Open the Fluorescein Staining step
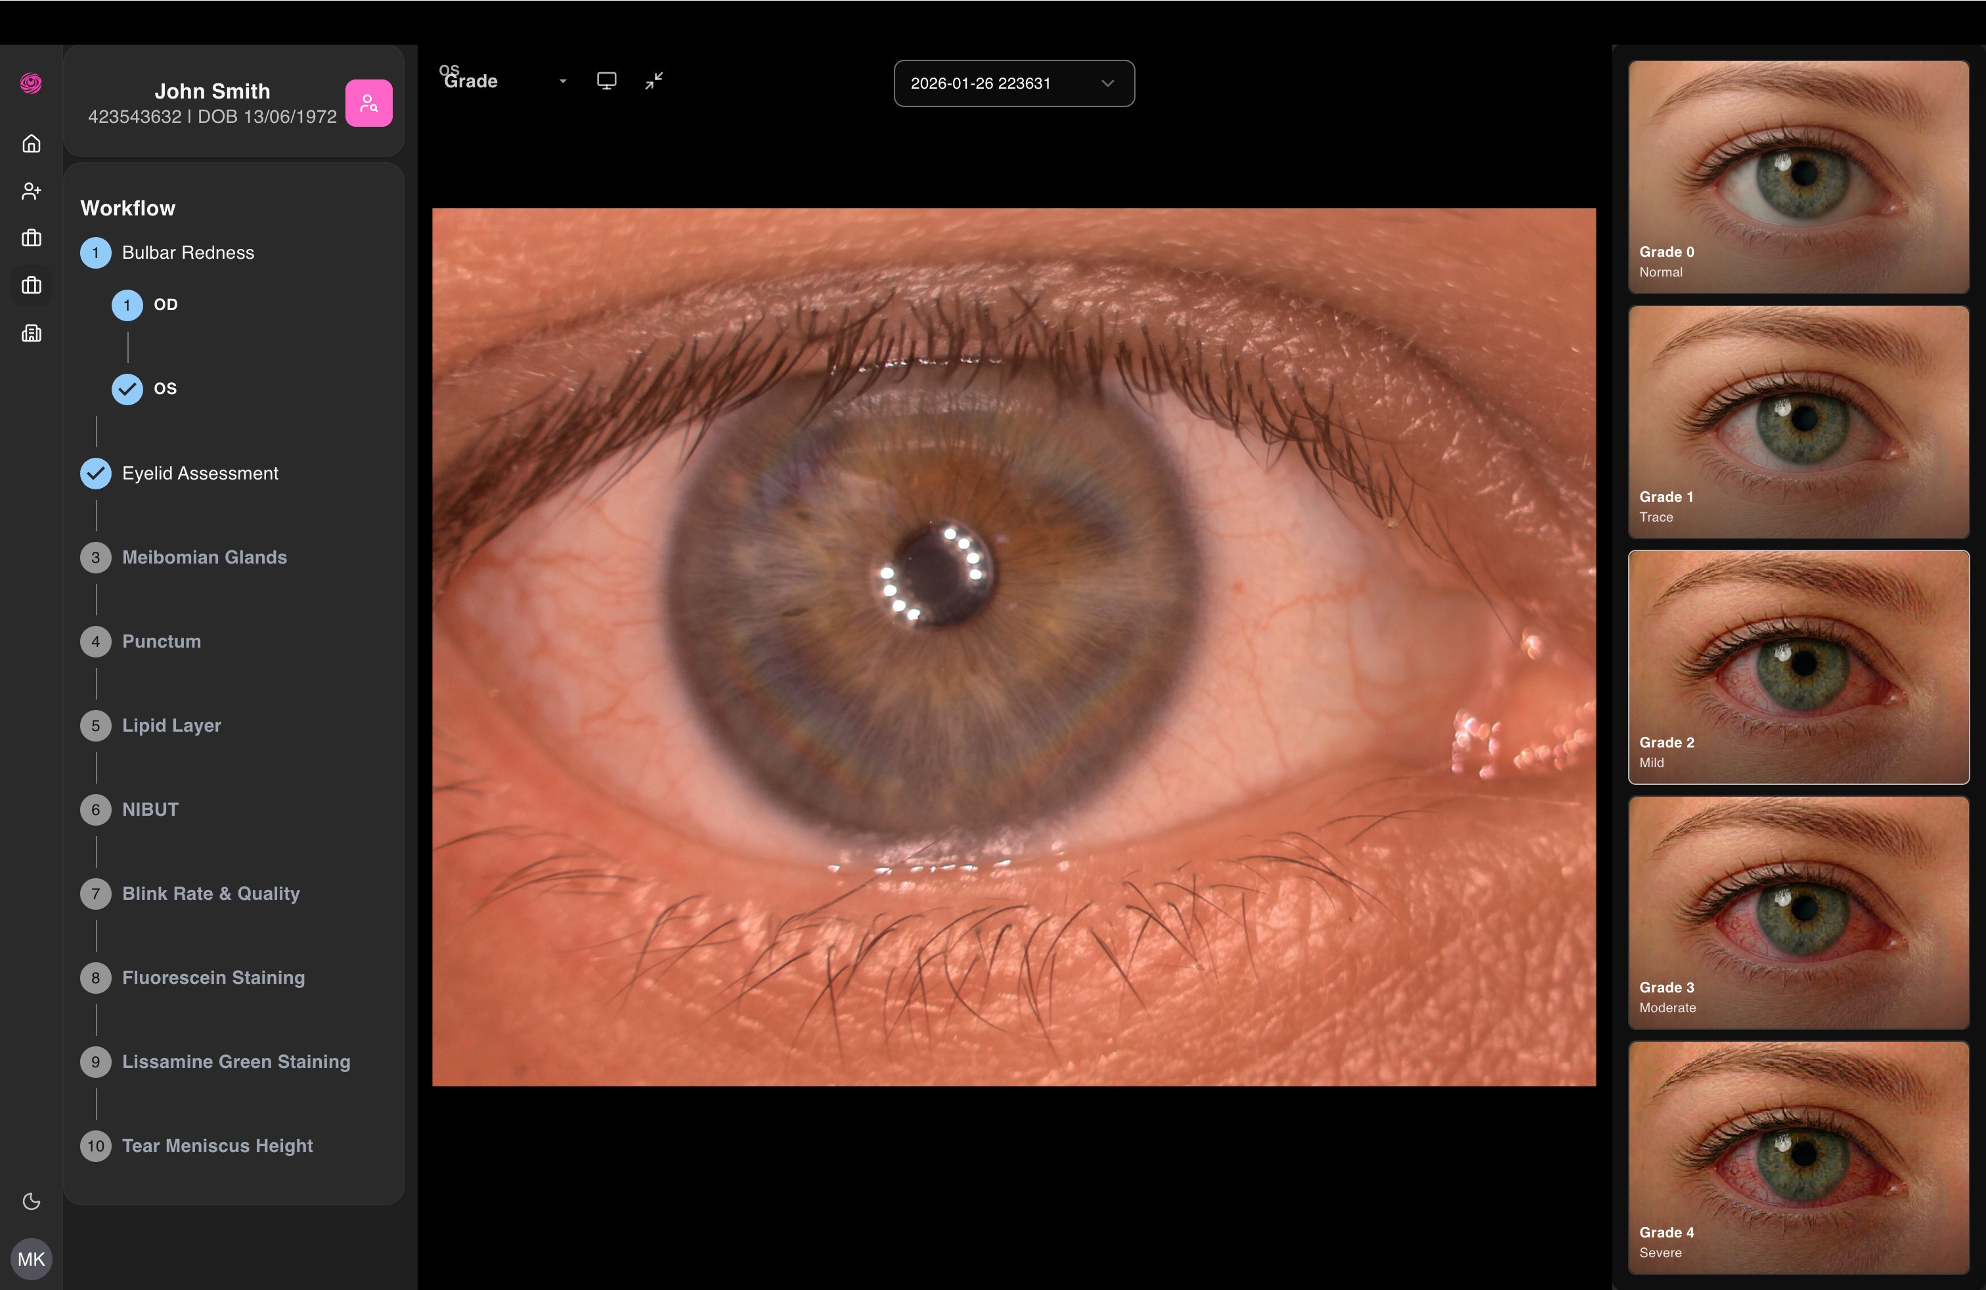Viewport: 1986px width, 1290px height. click(213, 977)
